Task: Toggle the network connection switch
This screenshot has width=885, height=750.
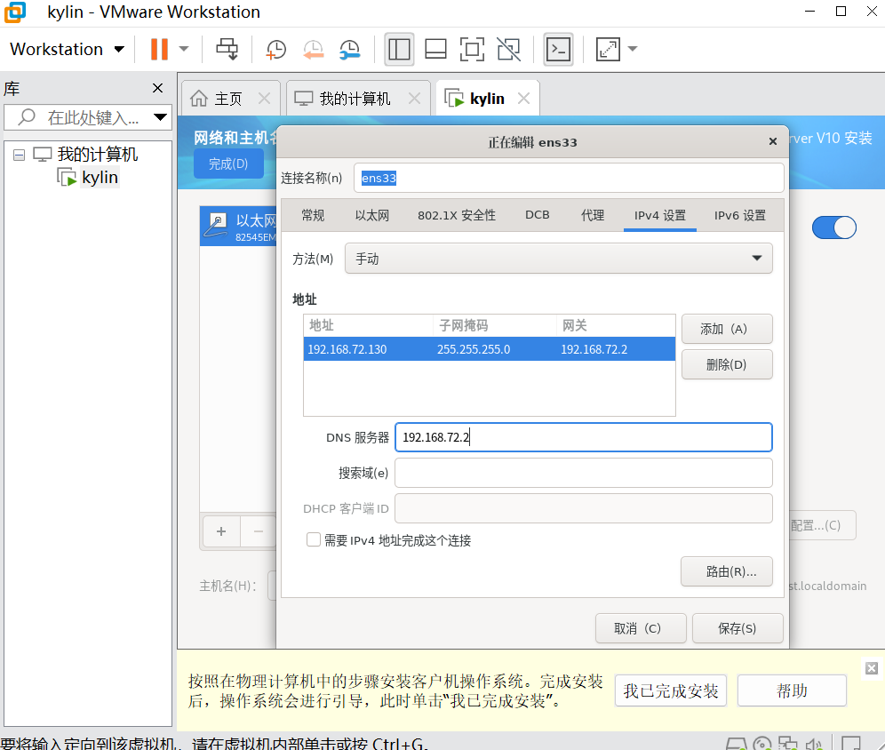Action: click(x=833, y=227)
